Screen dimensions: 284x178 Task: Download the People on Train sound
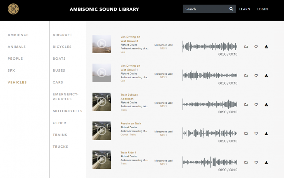(x=266, y=133)
